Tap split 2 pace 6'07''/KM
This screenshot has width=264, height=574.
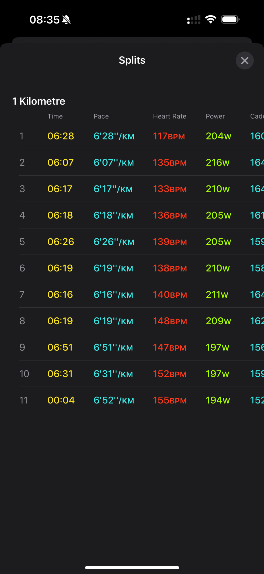tap(114, 162)
